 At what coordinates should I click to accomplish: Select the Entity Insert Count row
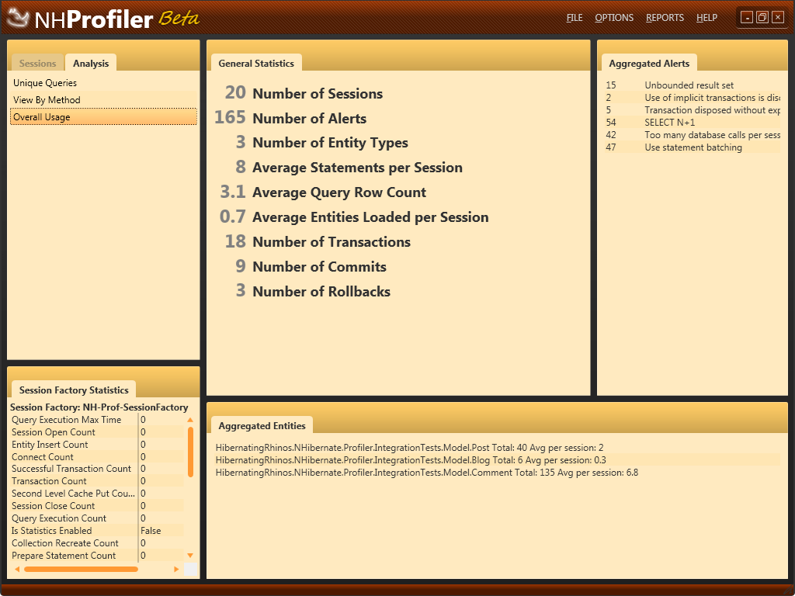click(x=97, y=445)
